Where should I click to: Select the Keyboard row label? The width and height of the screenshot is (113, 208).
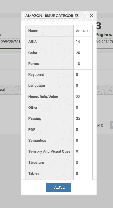pyautogui.click(x=49, y=74)
